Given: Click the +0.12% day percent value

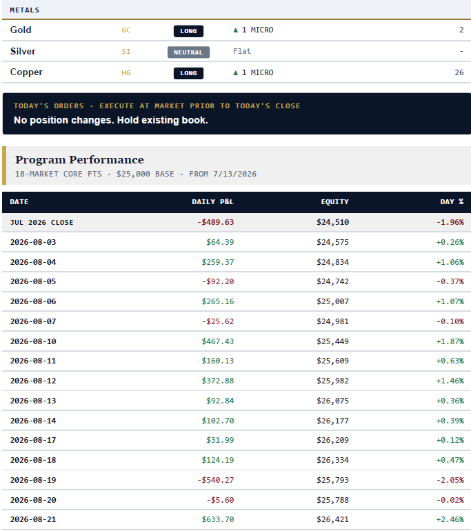Looking at the screenshot, I should 450,440.
